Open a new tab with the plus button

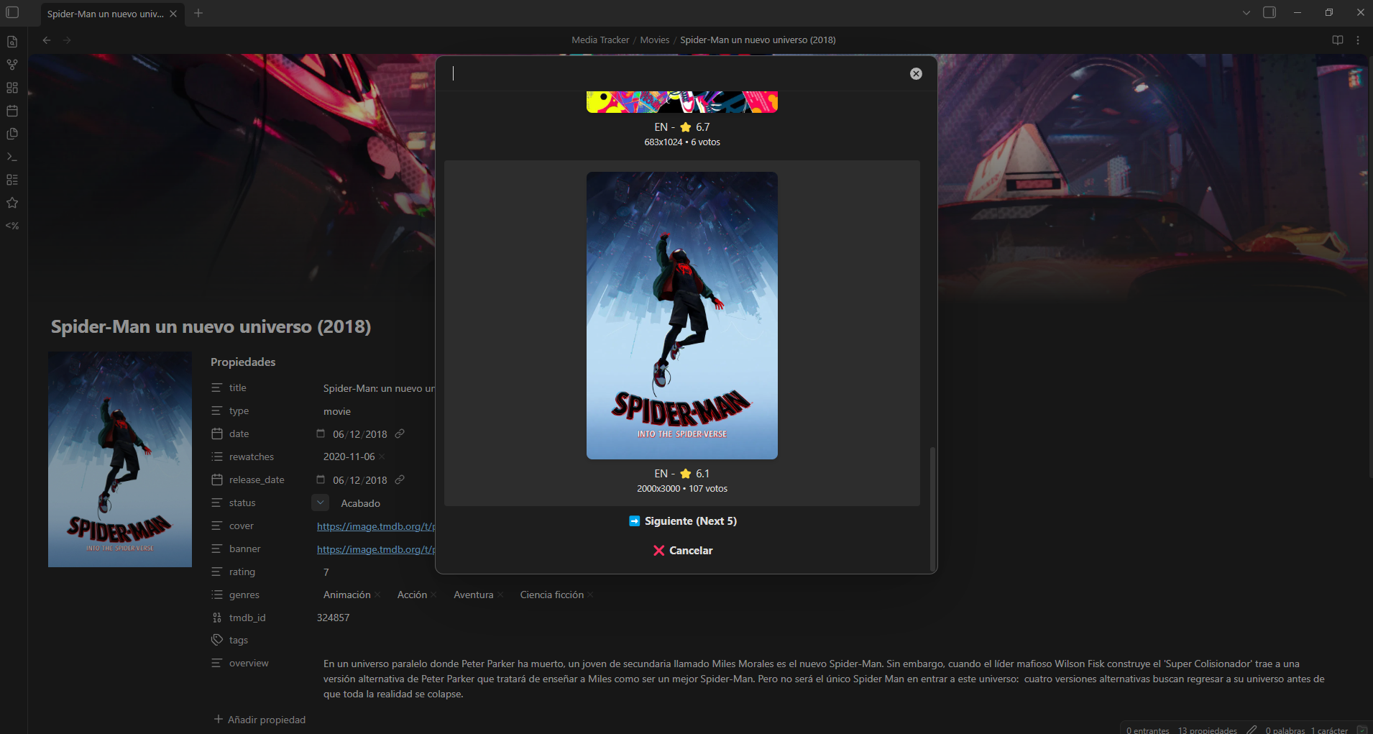(x=198, y=13)
